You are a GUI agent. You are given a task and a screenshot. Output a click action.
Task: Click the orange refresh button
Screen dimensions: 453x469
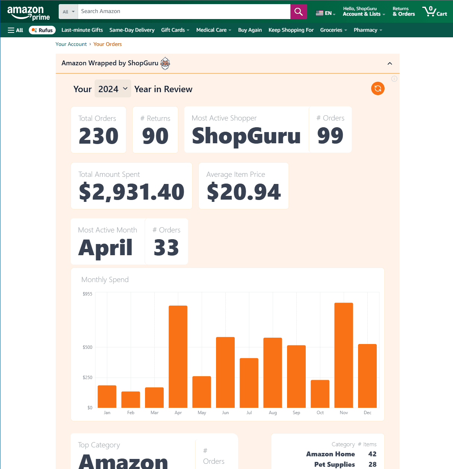378,88
